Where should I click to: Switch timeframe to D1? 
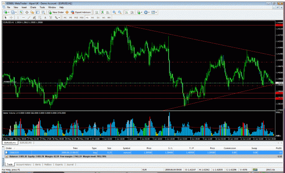pyautogui.click(x=98, y=18)
